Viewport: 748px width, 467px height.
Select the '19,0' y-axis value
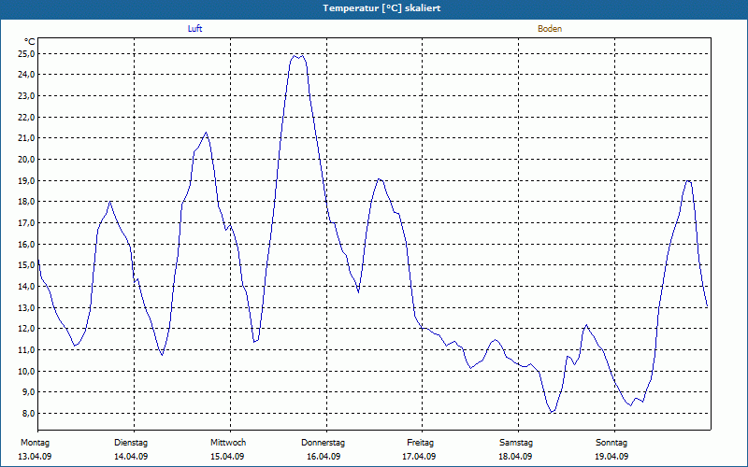click(x=26, y=180)
